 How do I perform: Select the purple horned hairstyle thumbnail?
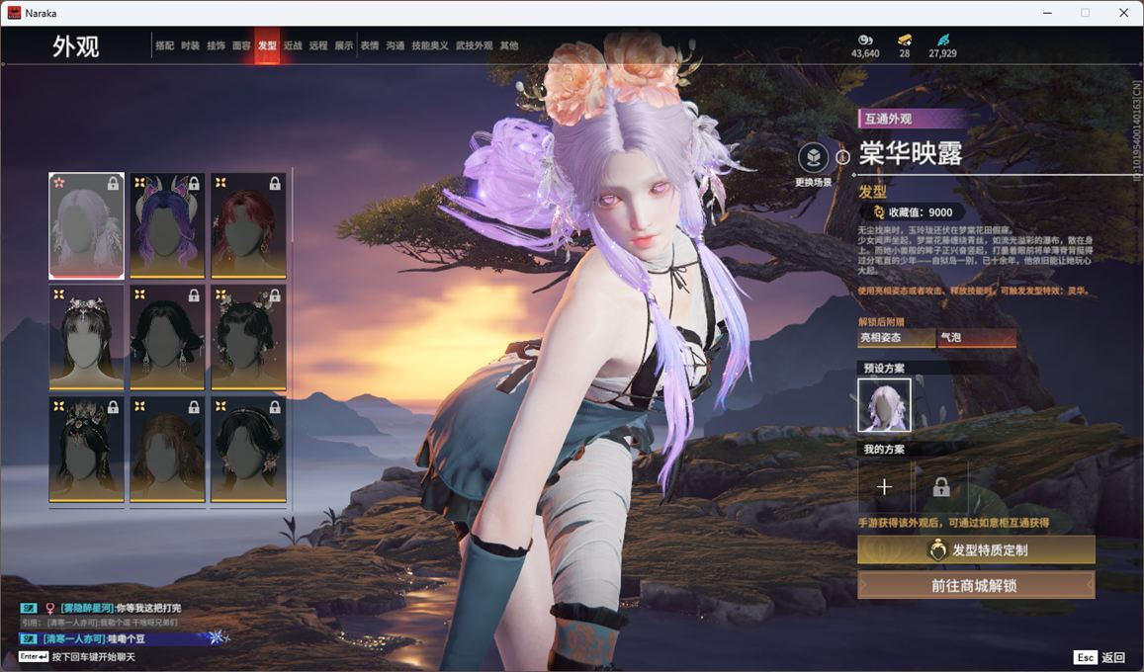click(x=167, y=225)
